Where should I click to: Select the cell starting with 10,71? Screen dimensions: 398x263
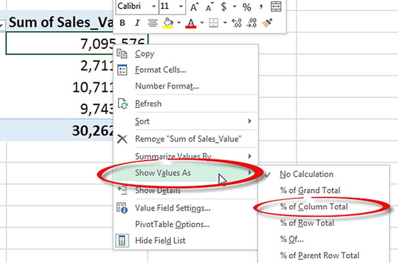click(60, 87)
